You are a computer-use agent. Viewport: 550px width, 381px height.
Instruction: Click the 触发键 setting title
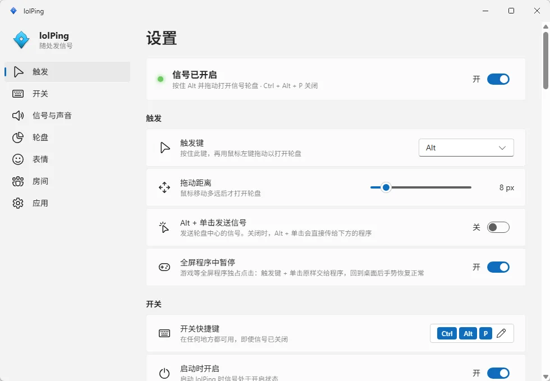pos(192,143)
